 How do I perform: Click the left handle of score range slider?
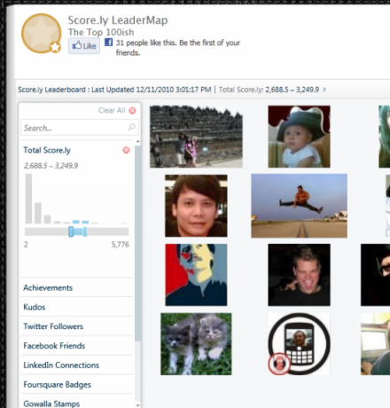71,231
